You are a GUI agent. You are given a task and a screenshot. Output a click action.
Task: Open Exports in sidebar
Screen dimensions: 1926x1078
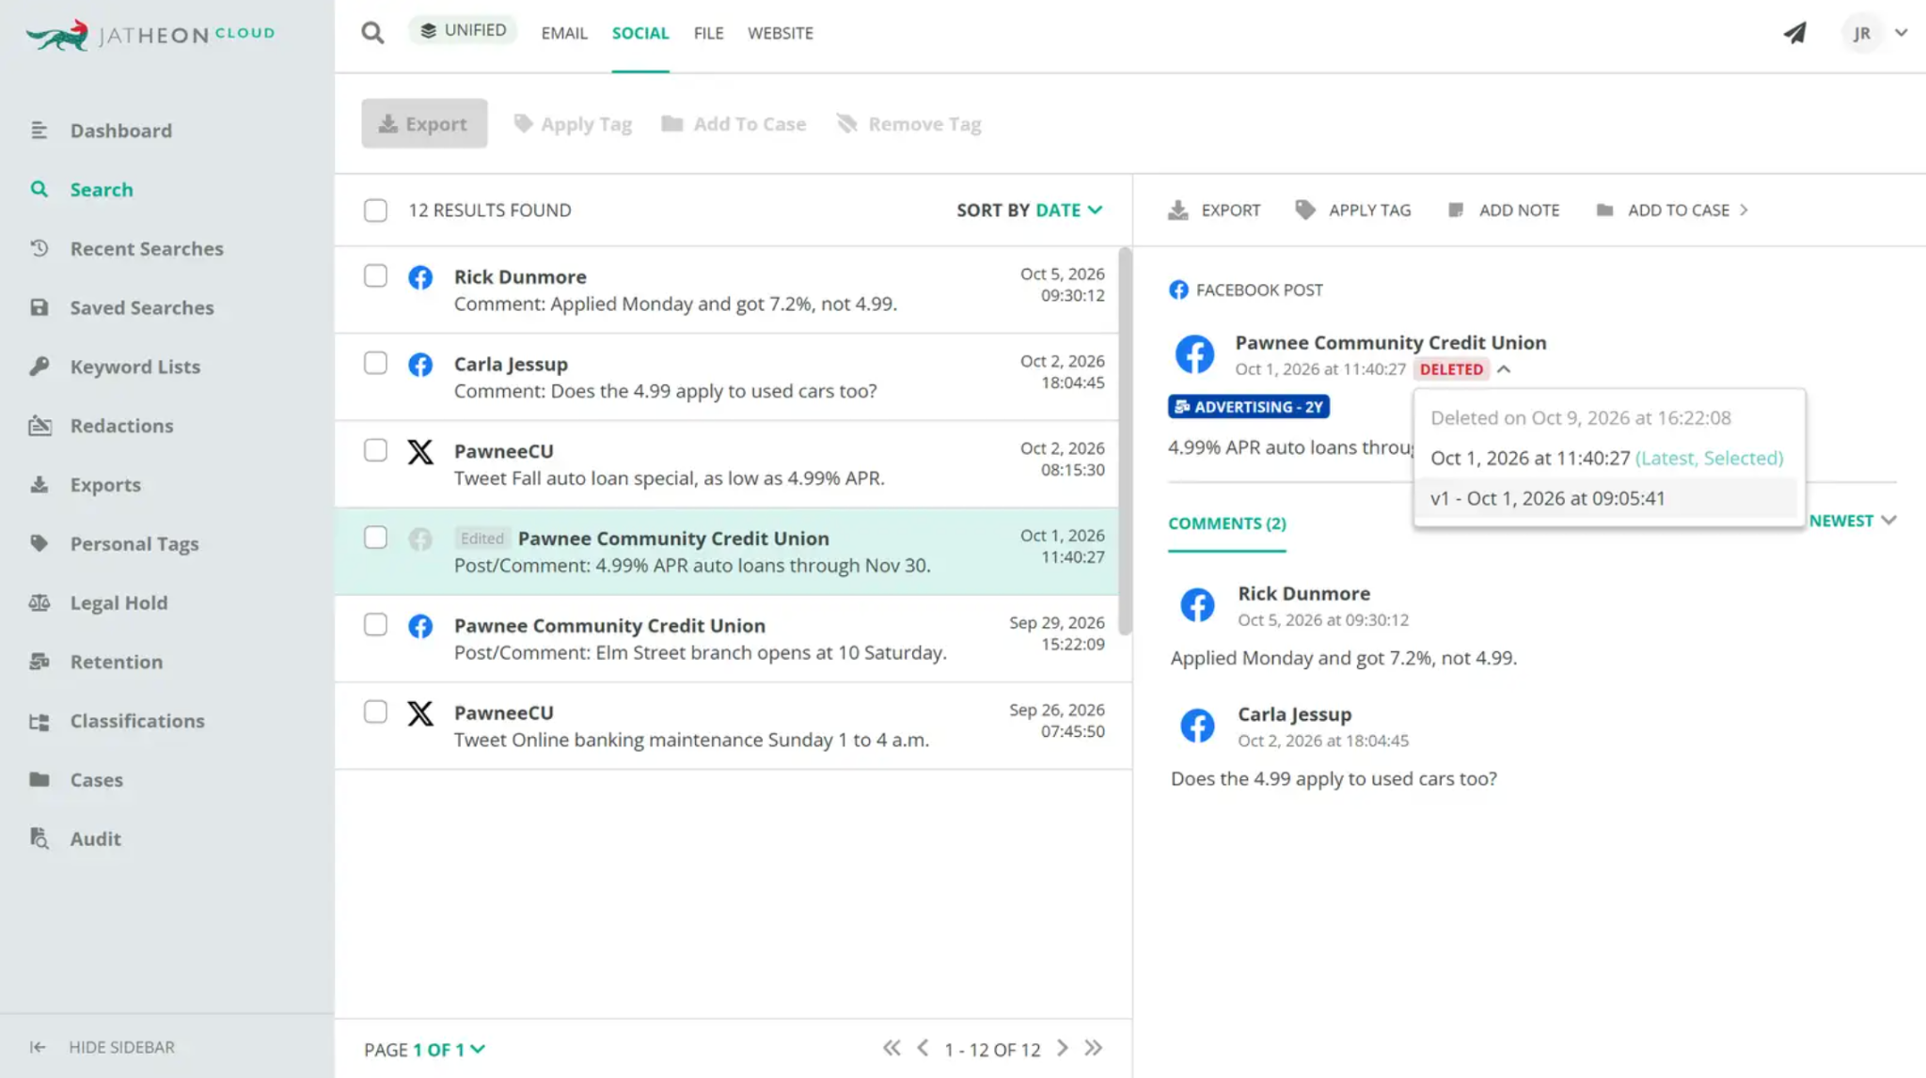pyautogui.click(x=105, y=486)
